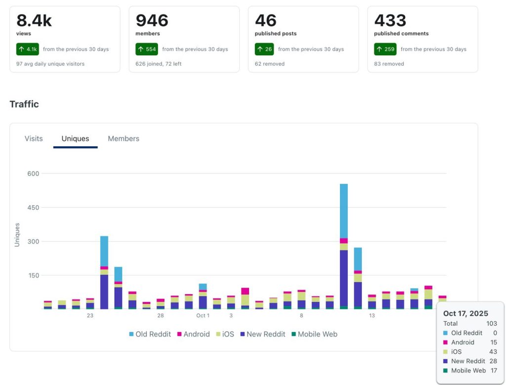Click the green 554 members increase badge

[146, 49]
